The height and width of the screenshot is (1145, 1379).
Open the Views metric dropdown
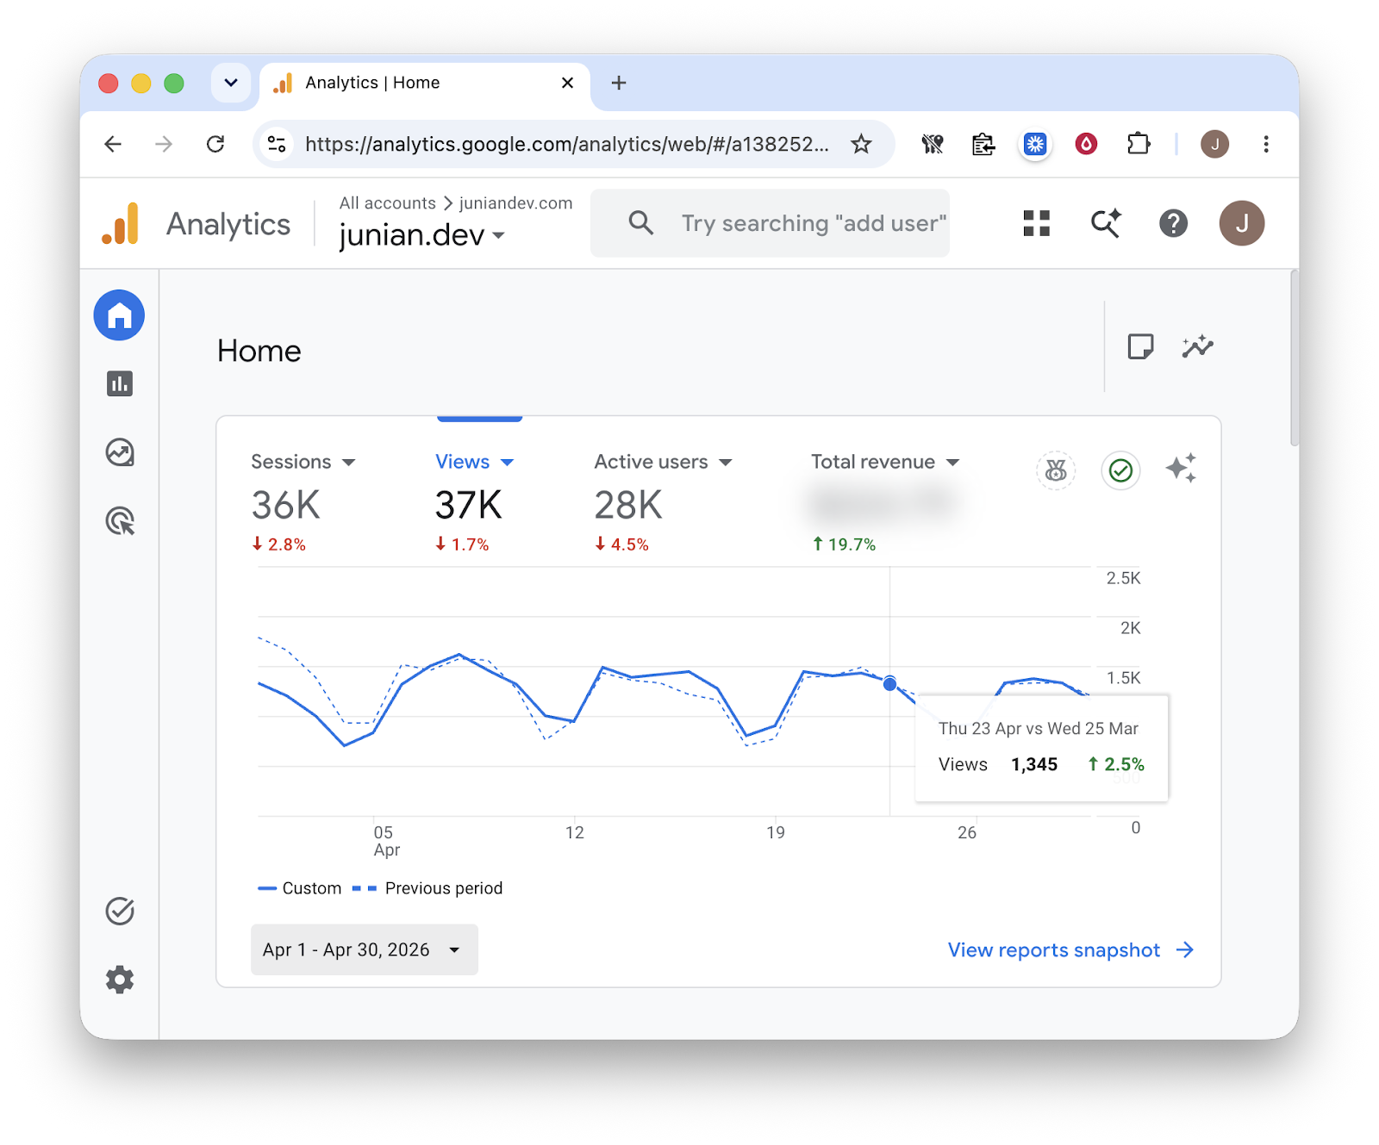(475, 462)
